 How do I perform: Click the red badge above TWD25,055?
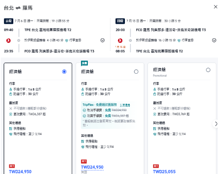point(156,166)
